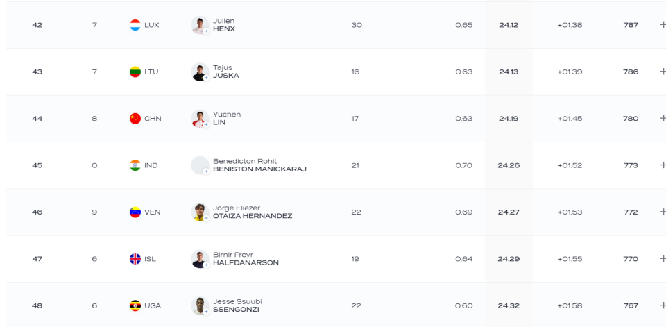Open Birnir Freyr Halfdanarson's athlete page
Viewport: 666px width, 327px height.
tap(246, 259)
